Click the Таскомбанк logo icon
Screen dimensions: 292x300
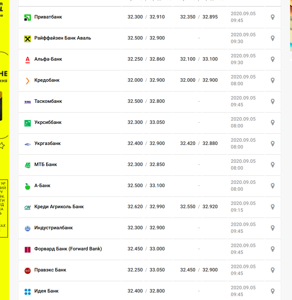(x=28, y=102)
